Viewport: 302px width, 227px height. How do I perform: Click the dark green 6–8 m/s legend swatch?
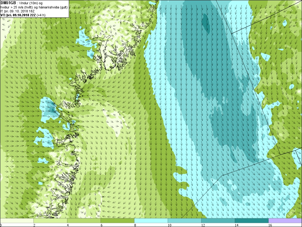(x=117, y=221)
